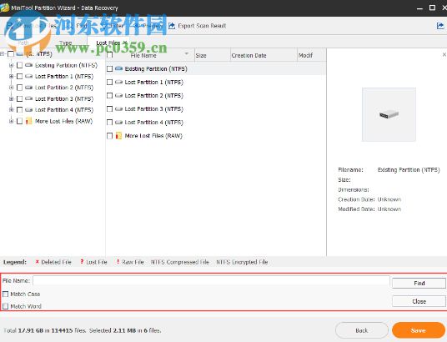
Task: Enable the Match Word option
Action: point(5,306)
